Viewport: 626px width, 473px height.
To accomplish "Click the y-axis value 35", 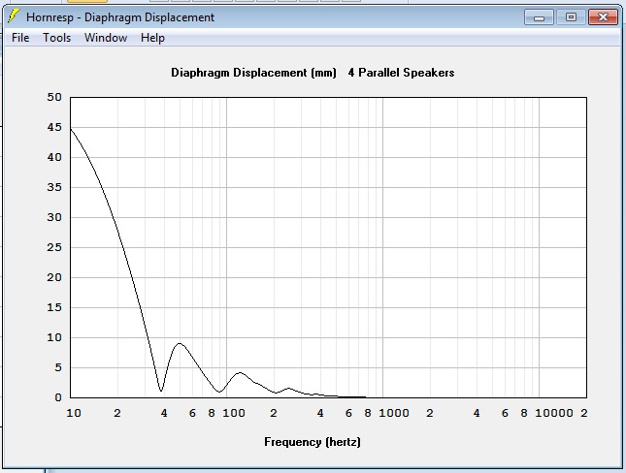I will tap(54, 187).
